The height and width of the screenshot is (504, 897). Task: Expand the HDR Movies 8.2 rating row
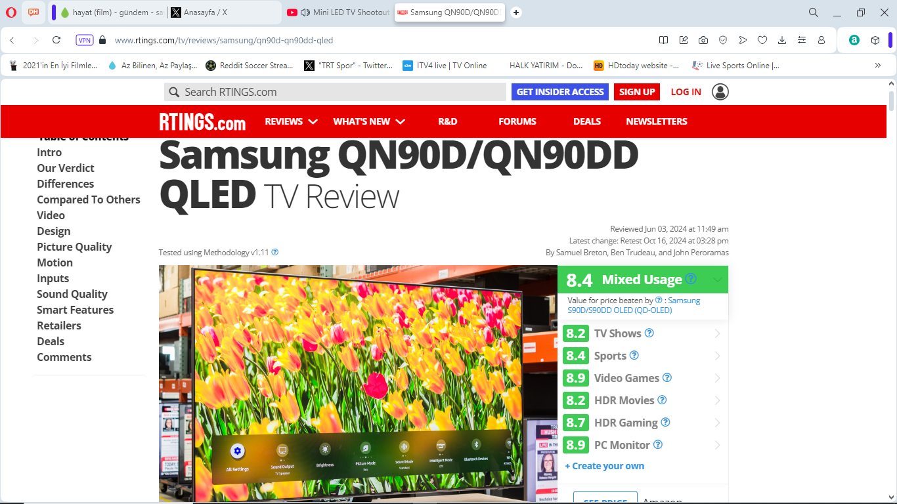[x=643, y=400]
